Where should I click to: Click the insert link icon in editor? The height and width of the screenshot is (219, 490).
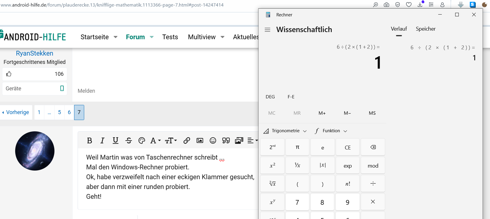(187, 141)
